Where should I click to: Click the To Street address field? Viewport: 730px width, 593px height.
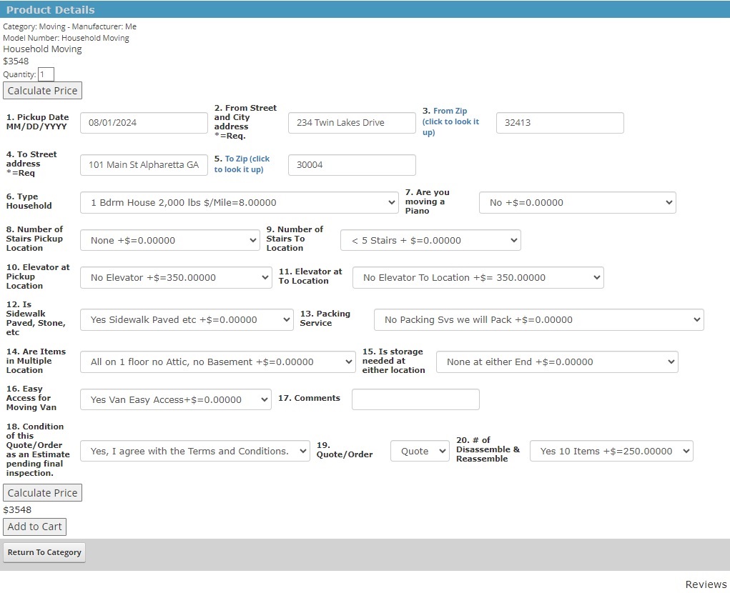click(x=143, y=165)
